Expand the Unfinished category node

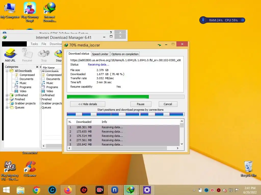click(x=7, y=95)
